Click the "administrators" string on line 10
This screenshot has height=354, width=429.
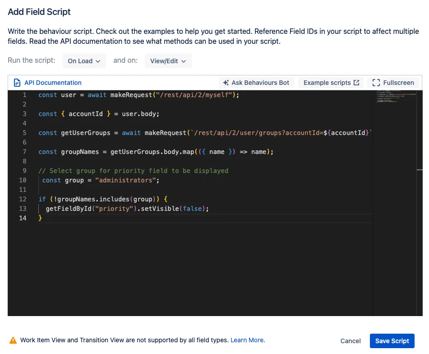(125, 180)
